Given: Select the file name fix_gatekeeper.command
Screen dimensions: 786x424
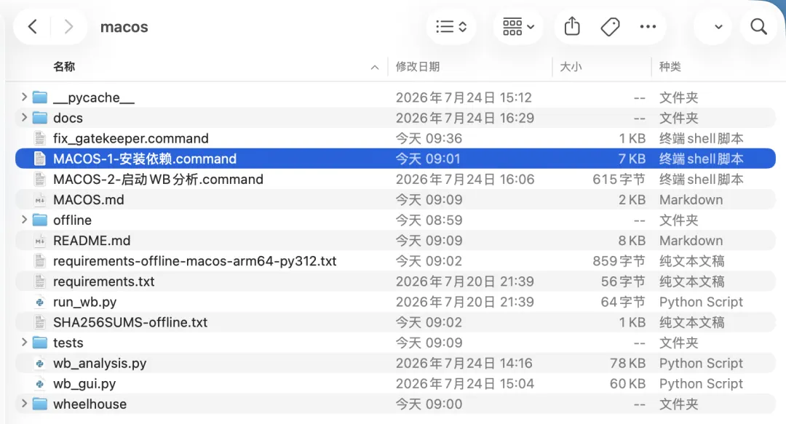Looking at the screenshot, I should [x=131, y=138].
